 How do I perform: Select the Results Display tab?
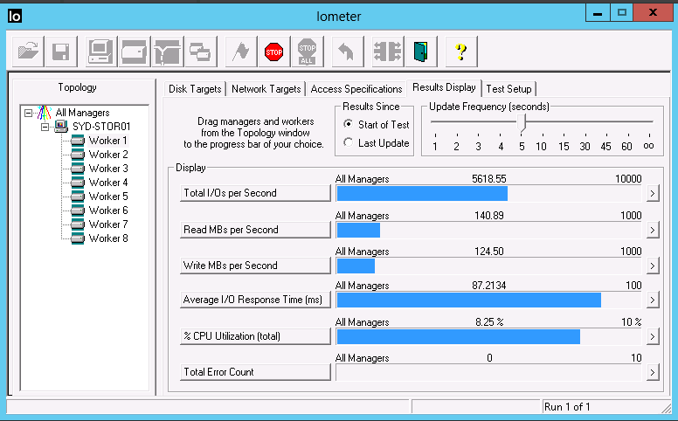click(444, 87)
